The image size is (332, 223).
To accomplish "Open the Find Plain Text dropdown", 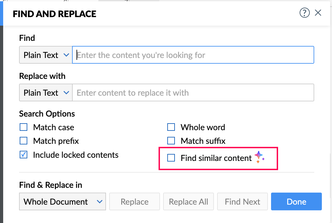I will pyautogui.click(x=46, y=55).
